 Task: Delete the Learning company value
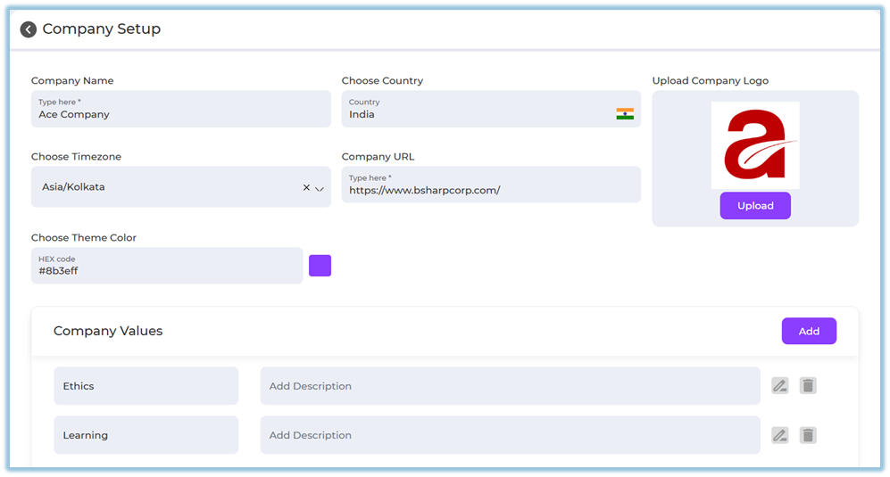pyautogui.click(x=808, y=435)
